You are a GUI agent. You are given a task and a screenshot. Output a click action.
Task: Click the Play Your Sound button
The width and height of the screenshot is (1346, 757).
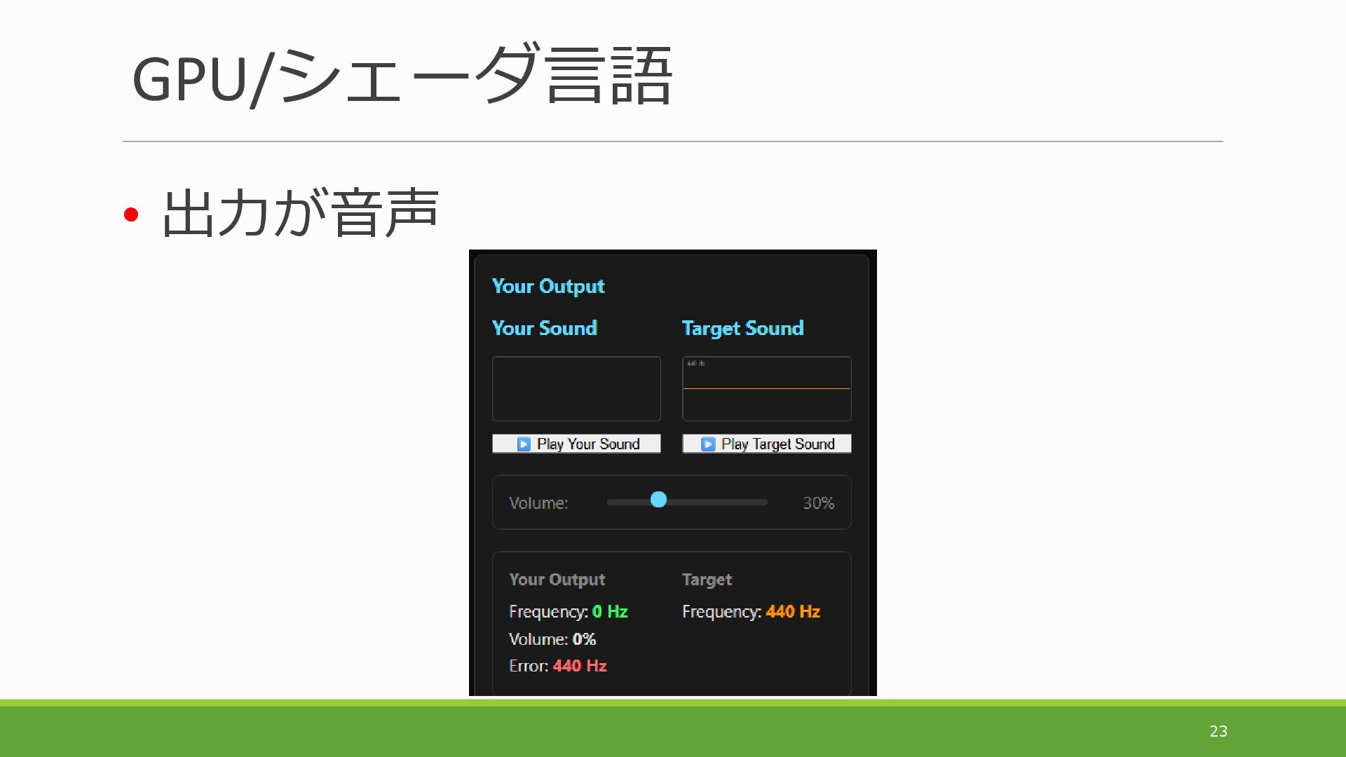pos(576,444)
